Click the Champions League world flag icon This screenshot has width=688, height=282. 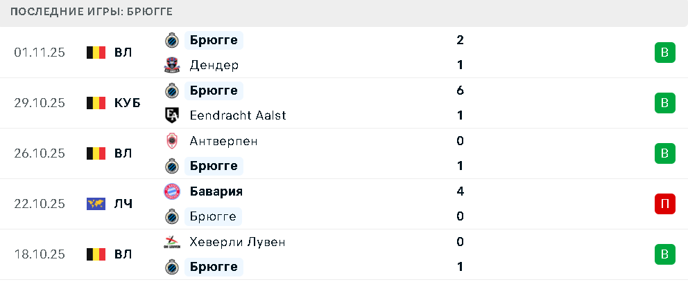tap(96, 204)
